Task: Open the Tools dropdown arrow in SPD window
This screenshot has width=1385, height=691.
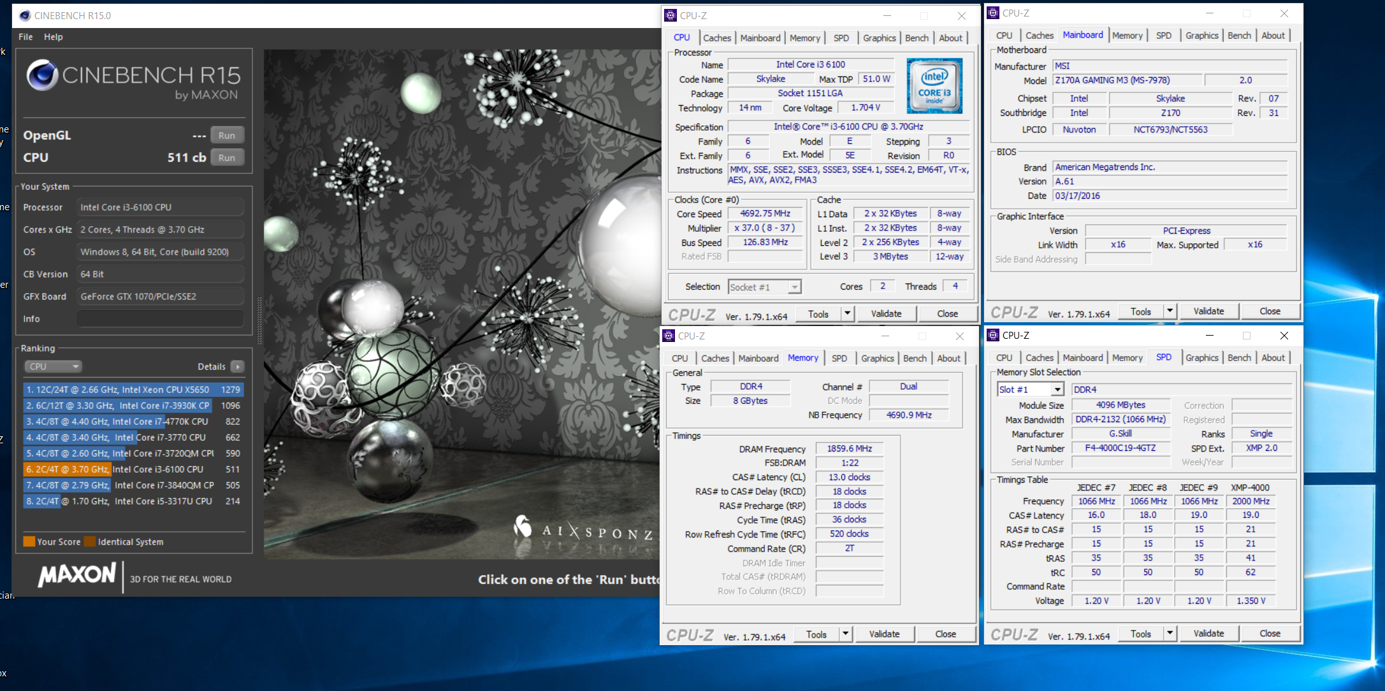Action: (x=1170, y=633)
